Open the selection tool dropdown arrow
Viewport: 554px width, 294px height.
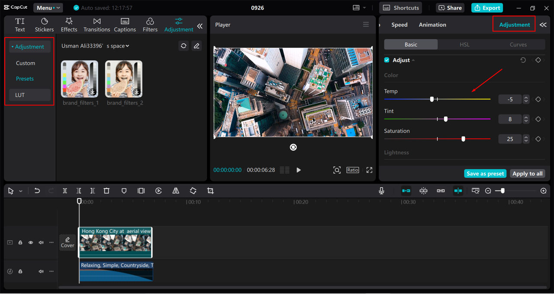click(x=20, y=191)
